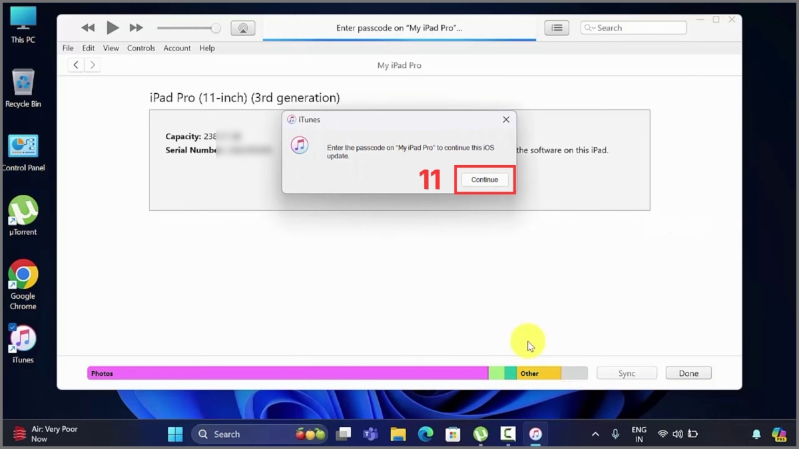Viewport: 799px width, 449px height.
Task: Open the Windows Start menu
Action: coord(175,434)
